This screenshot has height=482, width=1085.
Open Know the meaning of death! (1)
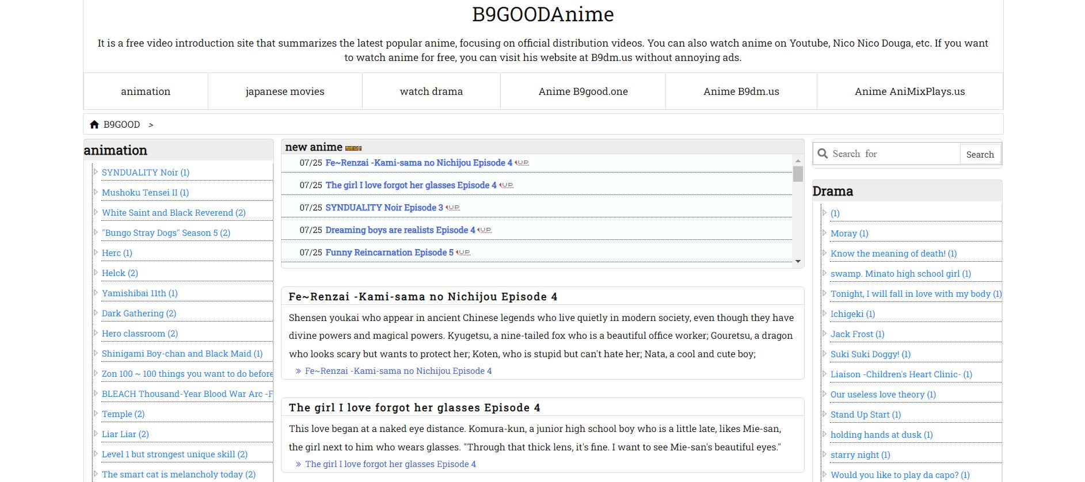click(x=893, y=253)
